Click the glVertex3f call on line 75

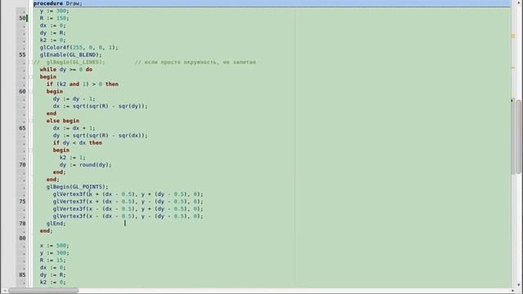pyautogui.click(x=127, y=202)
